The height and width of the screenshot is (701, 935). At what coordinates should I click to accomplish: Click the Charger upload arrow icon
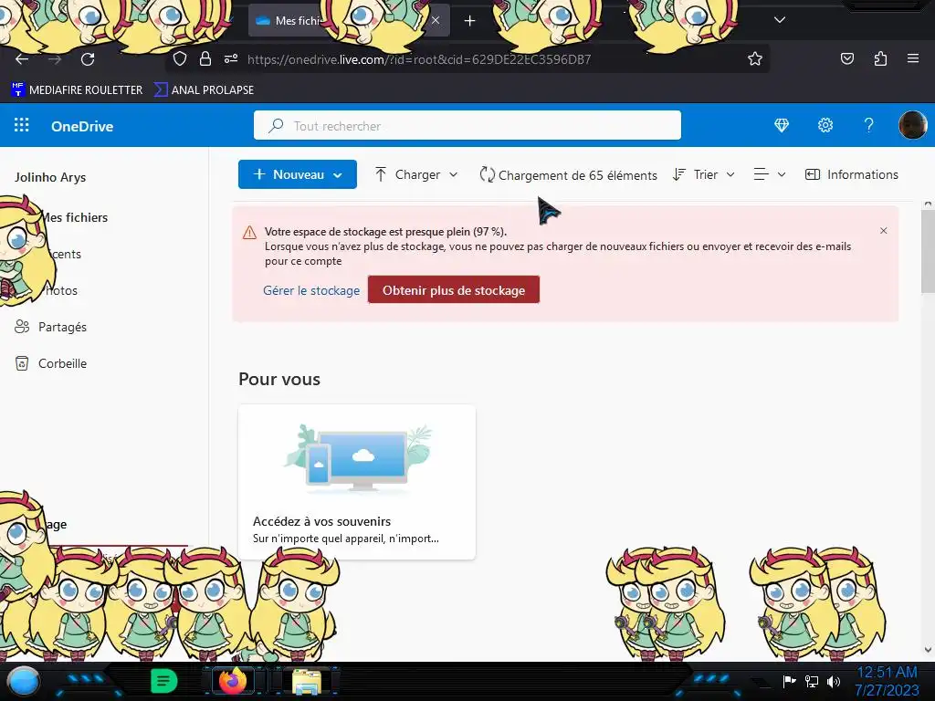point(381,174)
